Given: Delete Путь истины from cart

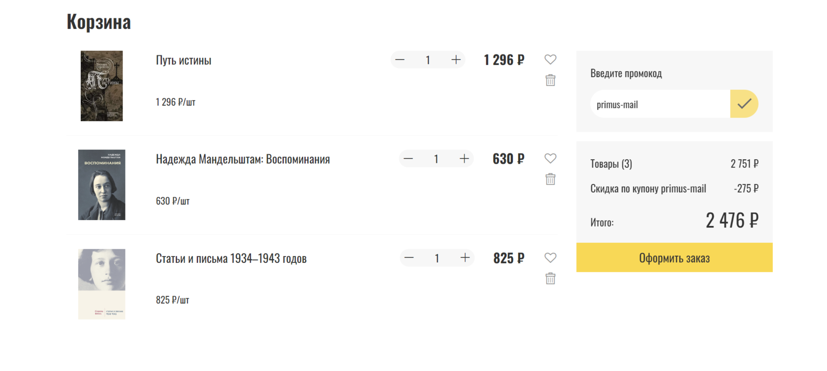Looking at the screenshot, I should (550, 80).
